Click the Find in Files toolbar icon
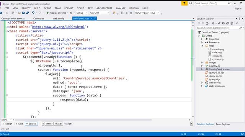 [114, 13]
